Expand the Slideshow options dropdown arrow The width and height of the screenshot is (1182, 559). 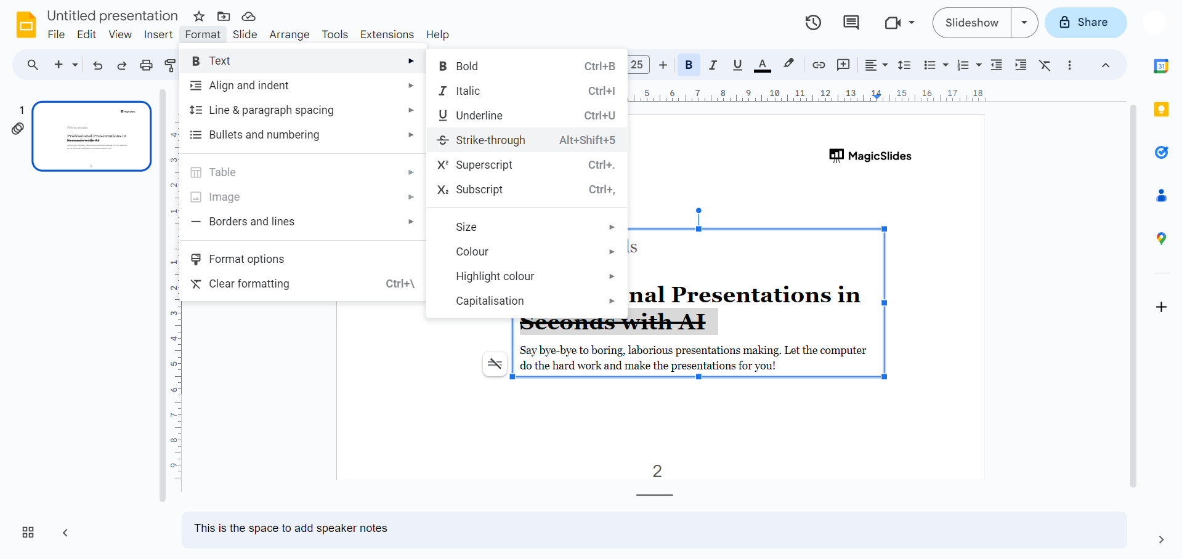(1024, 23)
